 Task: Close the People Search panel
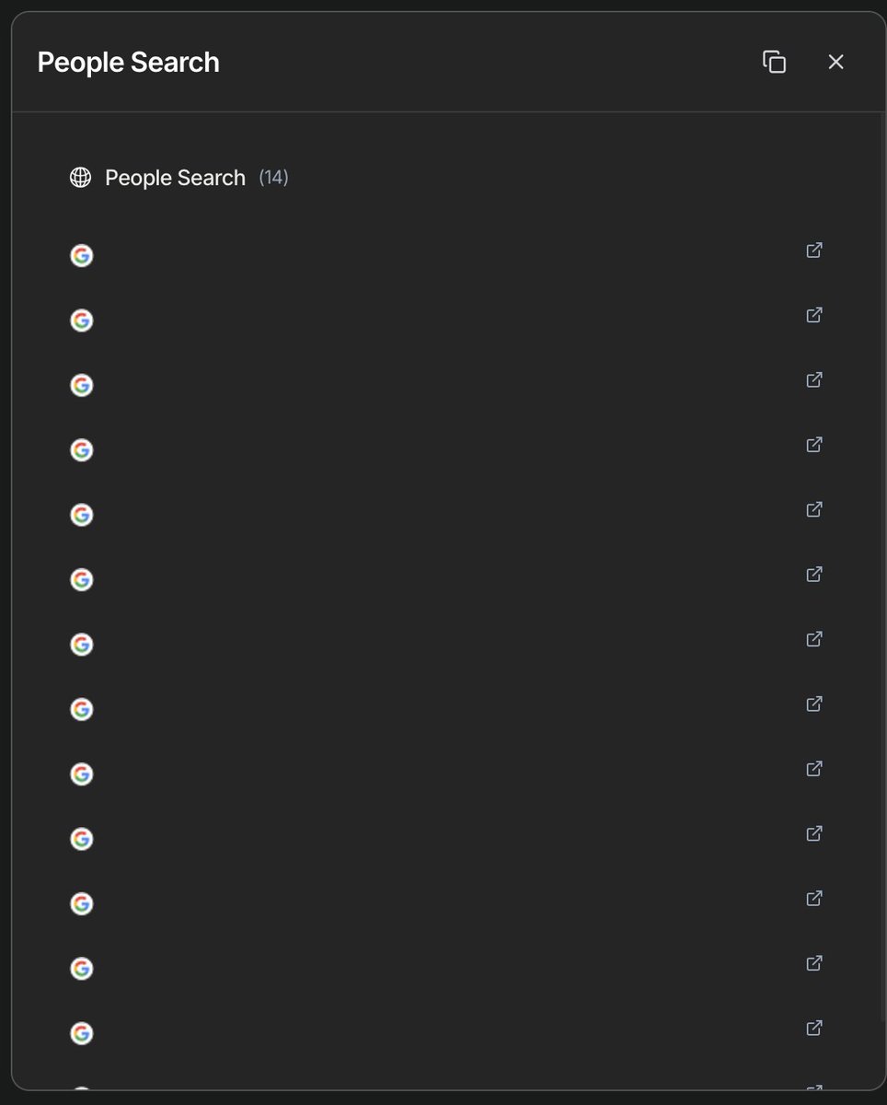click(835, 62)
